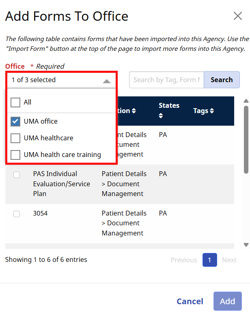Check the 3054 form row checkbox
The width and height of the screenshot is (250, 316).
pos(17,214)
